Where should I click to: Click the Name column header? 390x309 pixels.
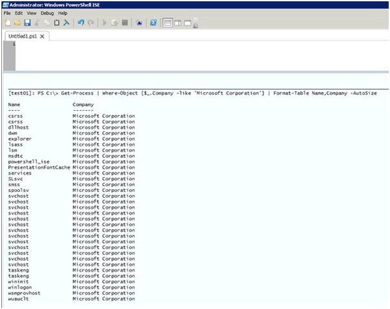(14, 105)
